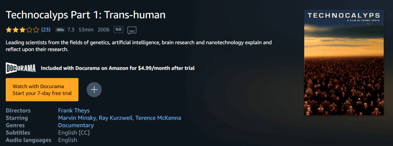Click the 2006 release year
Image resolution: width=393 pixels, height=146 pixels.
point(104,30)
